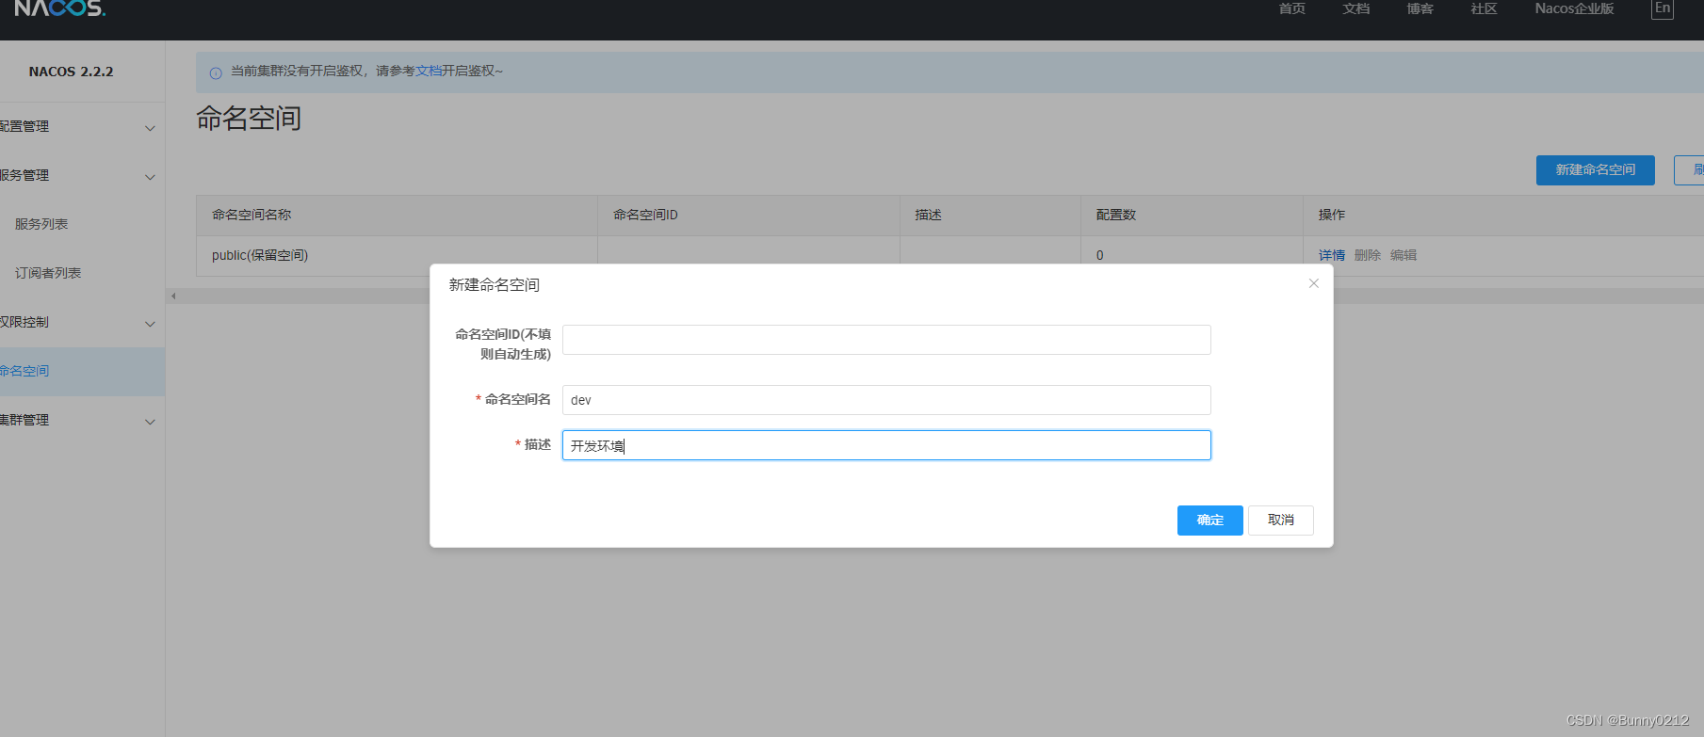Click public(保留空间) table cell
The width and height of the screenshot is (1704, 737).
397,255
